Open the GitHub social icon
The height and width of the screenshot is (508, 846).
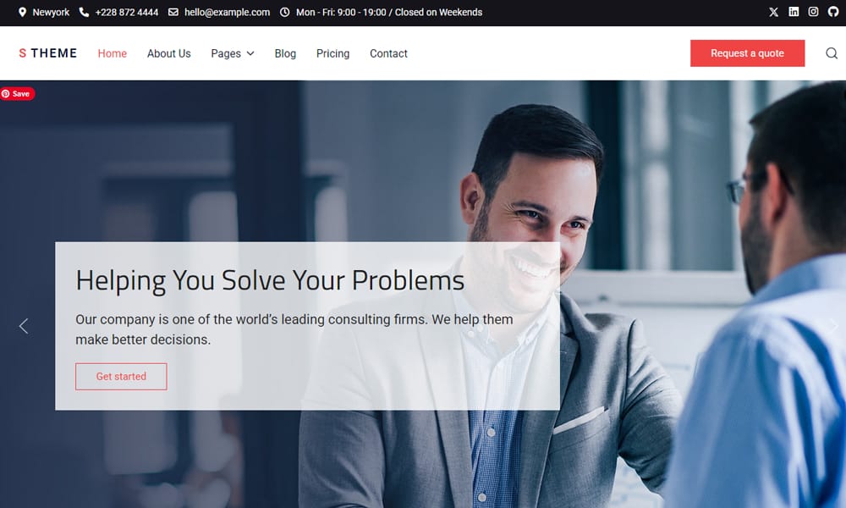point(833,12)
